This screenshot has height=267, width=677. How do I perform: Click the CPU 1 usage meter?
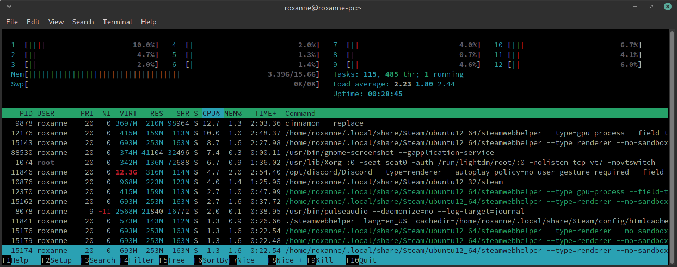point(84,45)
